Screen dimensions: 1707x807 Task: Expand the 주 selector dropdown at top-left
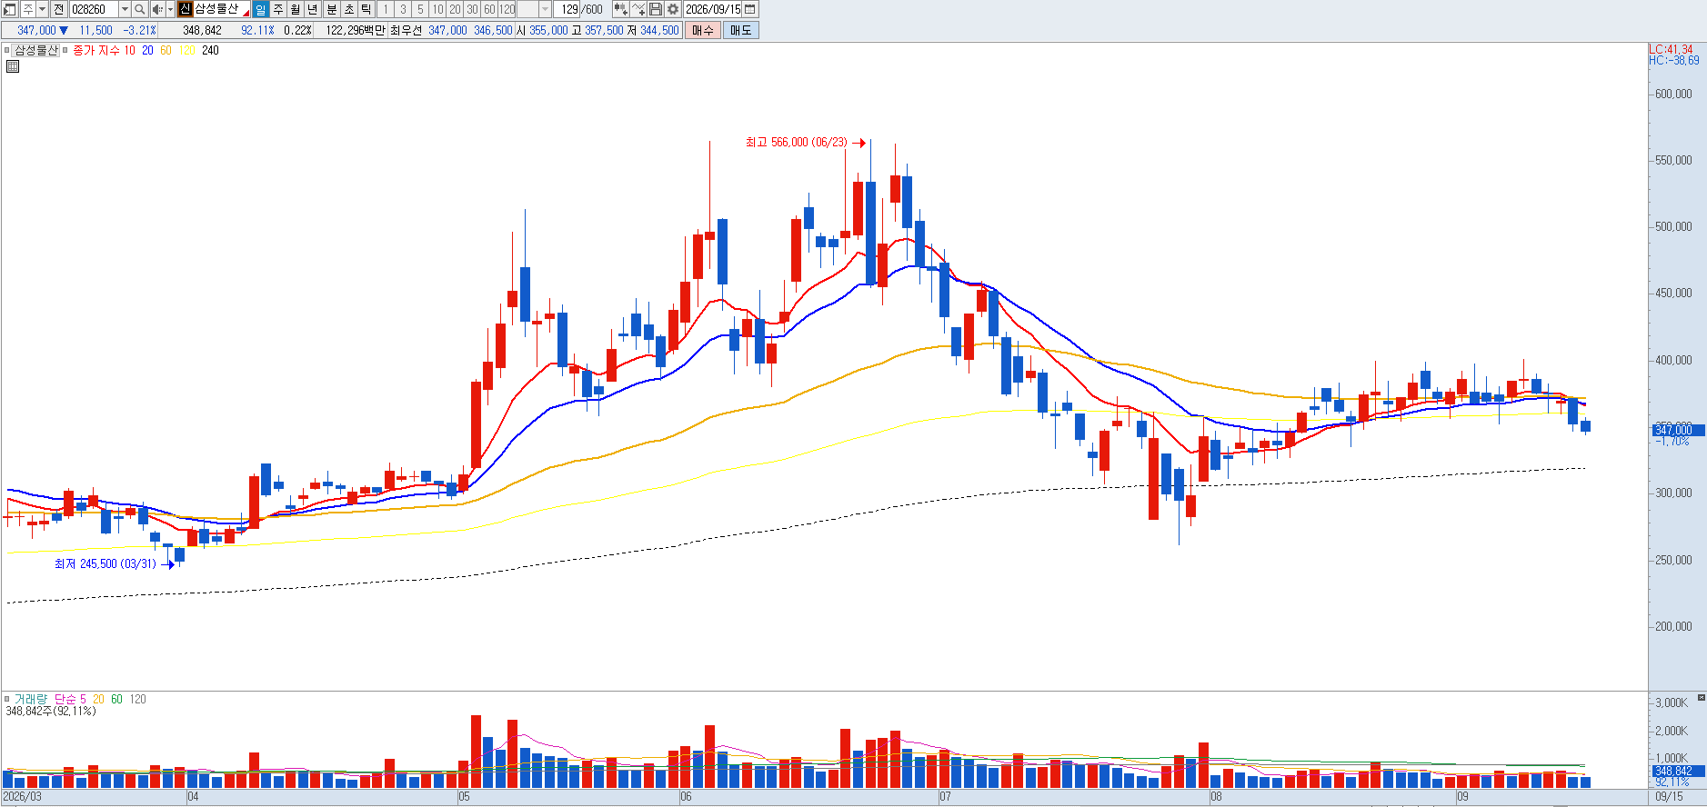(42, 9)
